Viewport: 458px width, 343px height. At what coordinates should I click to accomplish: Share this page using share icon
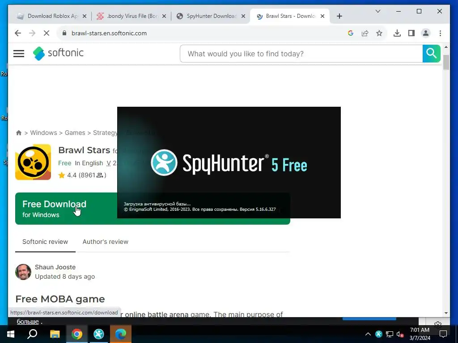click(x=365, y=33)
